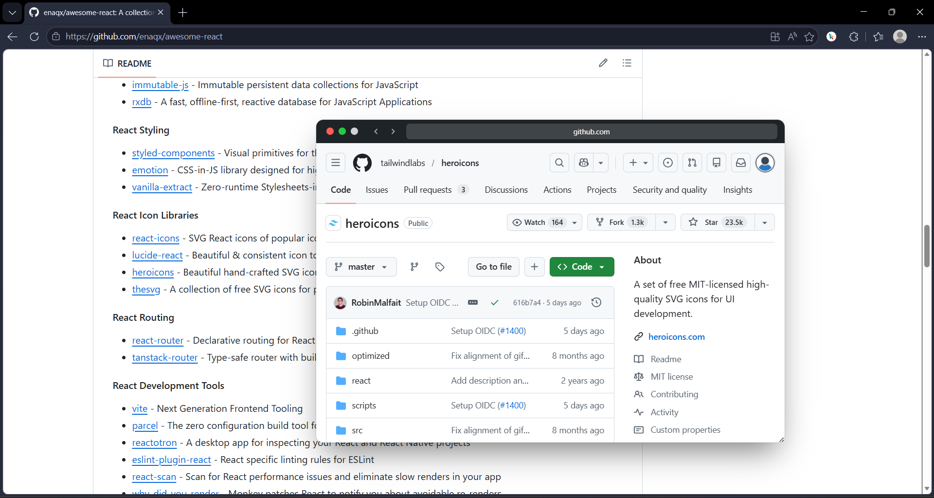This screenshot has height=498, width=934.
Task: Click the github.com address field in inner window
Action: click(591, 131)
